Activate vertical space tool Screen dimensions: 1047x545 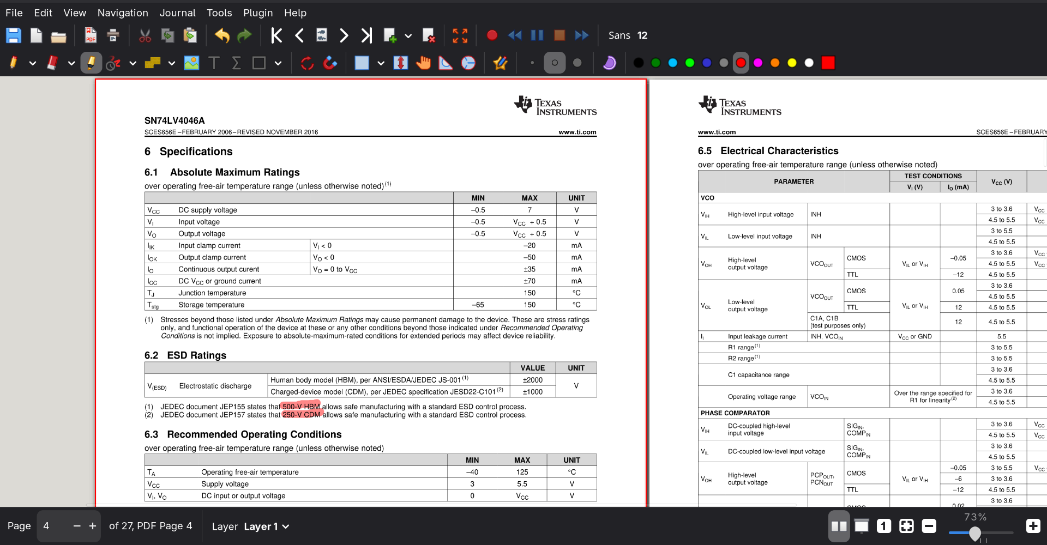401,63
